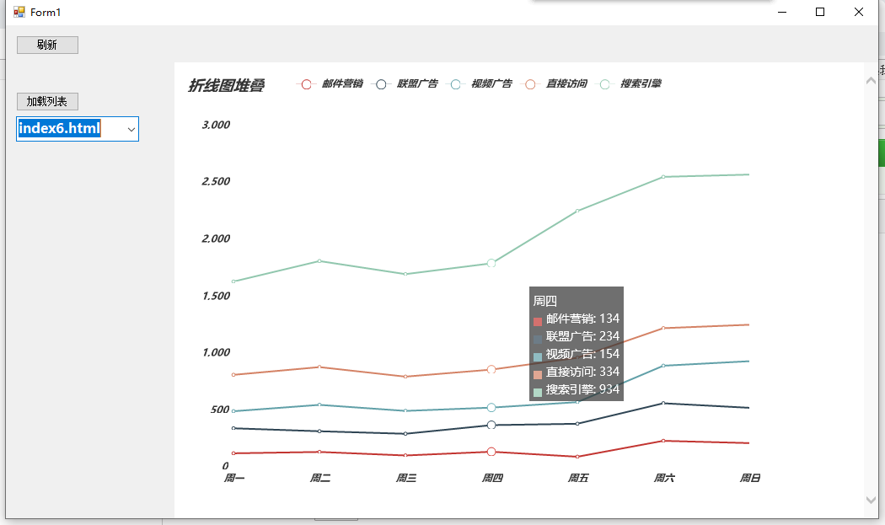Toggle the 联盟广告 legend series

(x=405, y=84)
